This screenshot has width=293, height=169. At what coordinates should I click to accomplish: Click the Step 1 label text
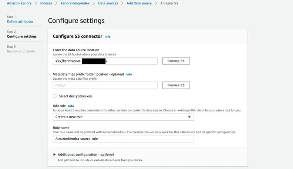click(11, 17)
